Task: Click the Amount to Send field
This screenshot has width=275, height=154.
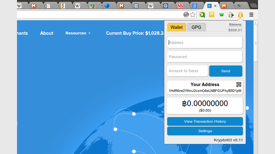Action: coord(188,71)
